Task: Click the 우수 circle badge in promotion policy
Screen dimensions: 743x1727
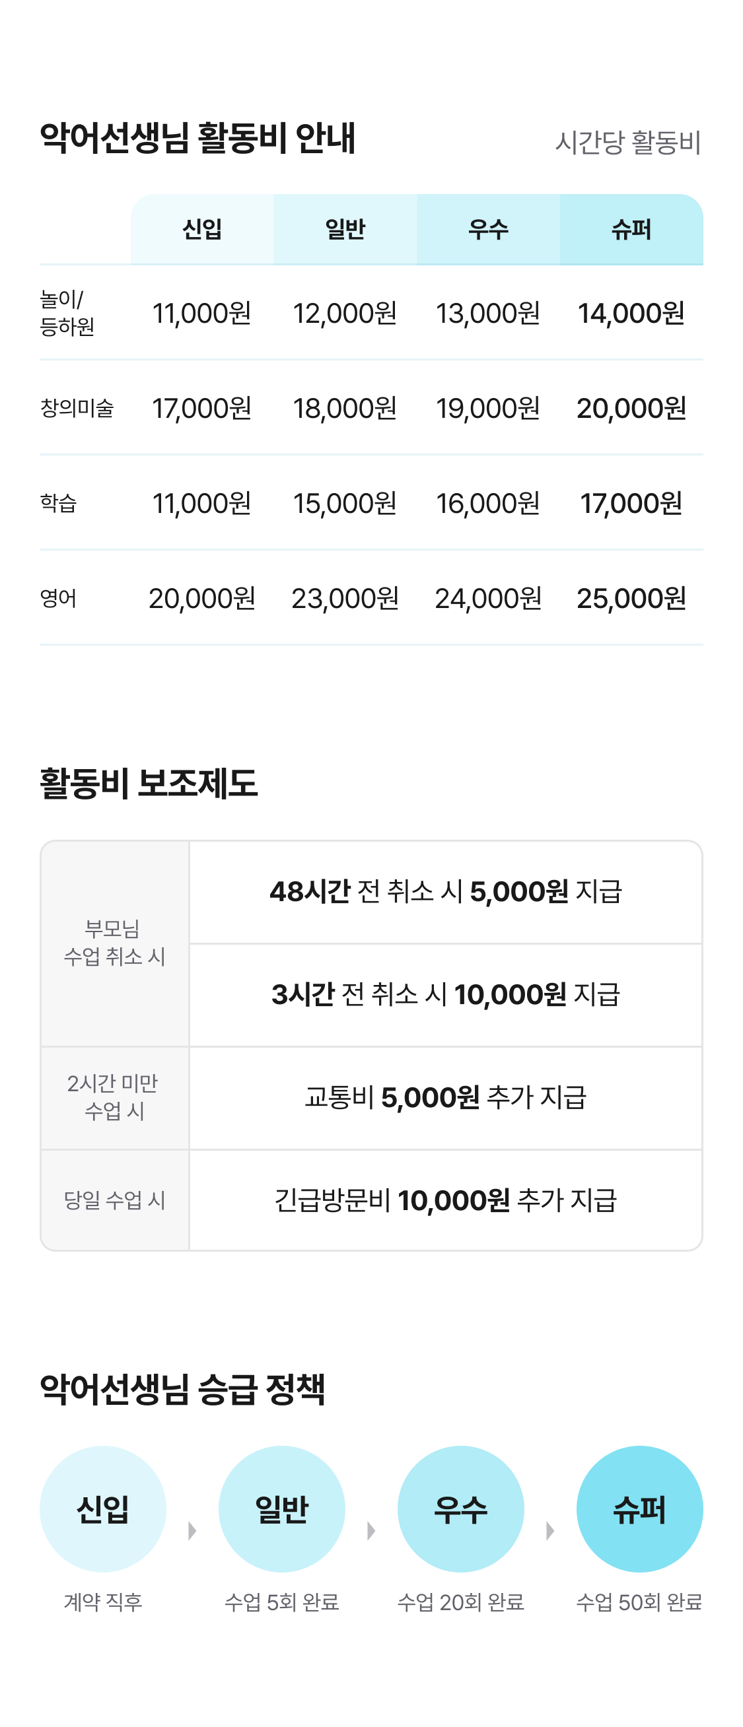Action: tap(461, 1508)
